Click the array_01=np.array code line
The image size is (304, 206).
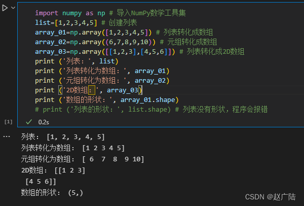pyautogui.click(x=124, y=32)
